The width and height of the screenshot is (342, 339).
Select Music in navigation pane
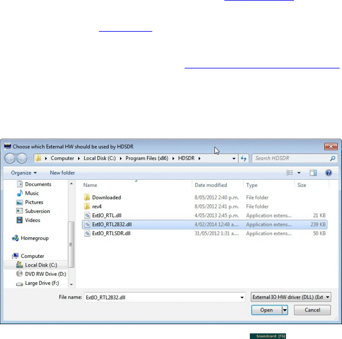[x=32, y=193]
